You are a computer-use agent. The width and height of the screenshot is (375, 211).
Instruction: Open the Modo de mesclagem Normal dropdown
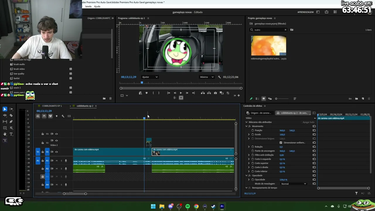pos(294,184)
